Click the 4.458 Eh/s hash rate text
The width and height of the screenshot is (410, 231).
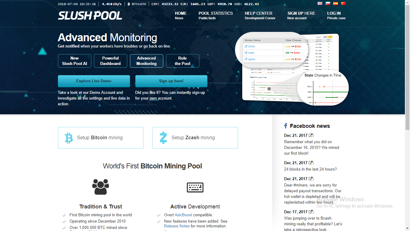click(112, 4)
